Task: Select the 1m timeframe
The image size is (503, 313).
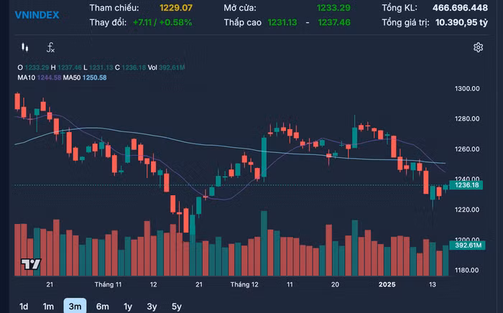Action: click(48, 307)
